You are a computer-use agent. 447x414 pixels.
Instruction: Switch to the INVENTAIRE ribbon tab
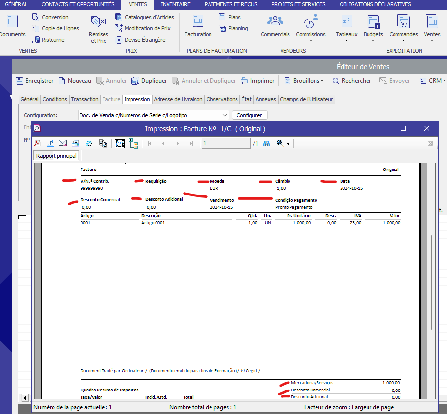pos(176,4)
